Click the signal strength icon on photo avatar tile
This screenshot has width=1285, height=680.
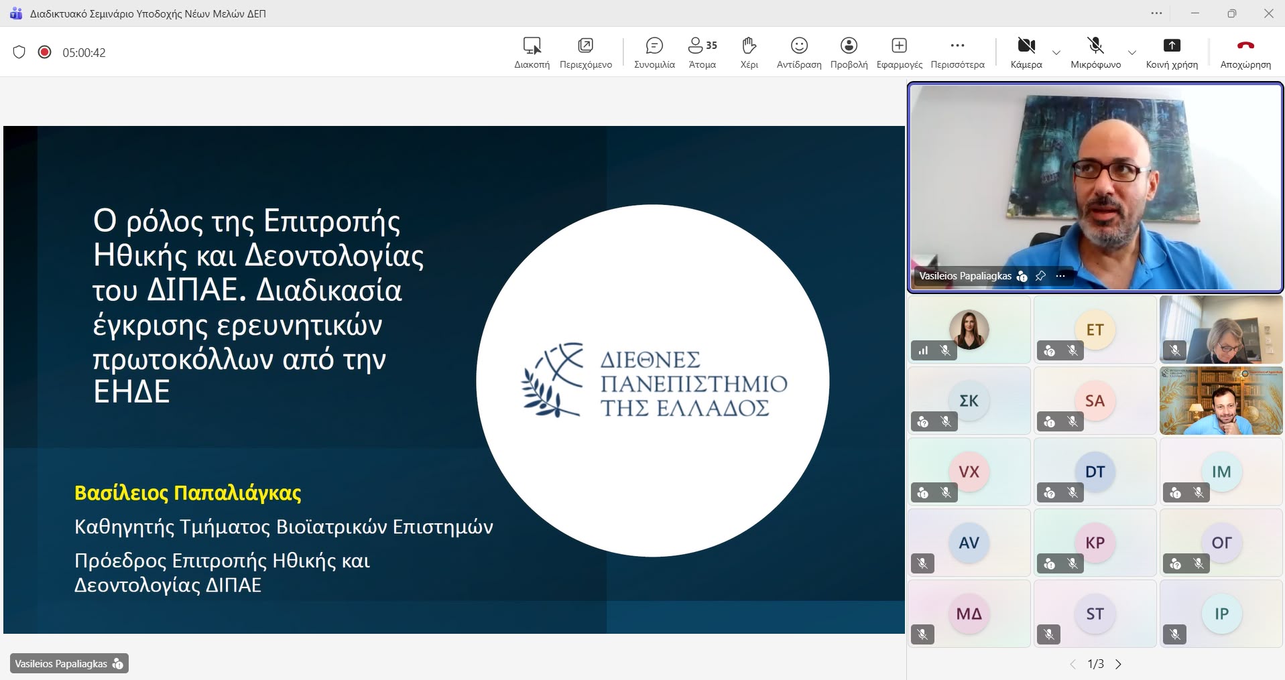(923, 350)
